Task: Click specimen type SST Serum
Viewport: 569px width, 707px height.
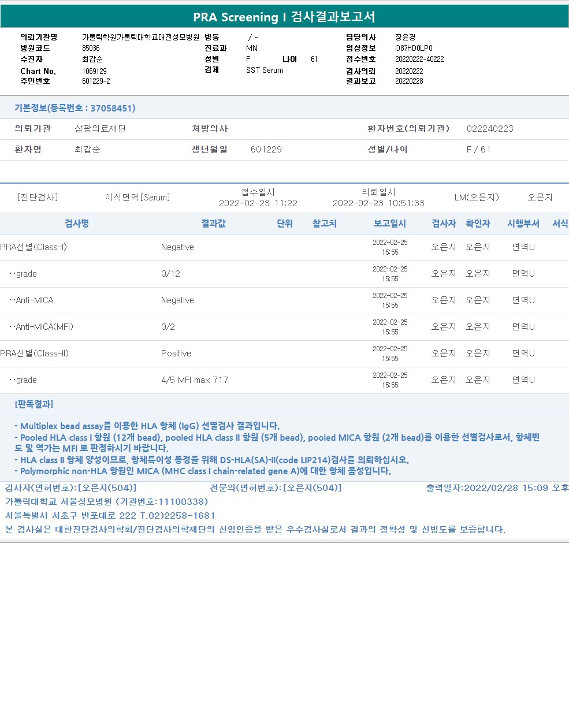Action: [x=265, y=70]
